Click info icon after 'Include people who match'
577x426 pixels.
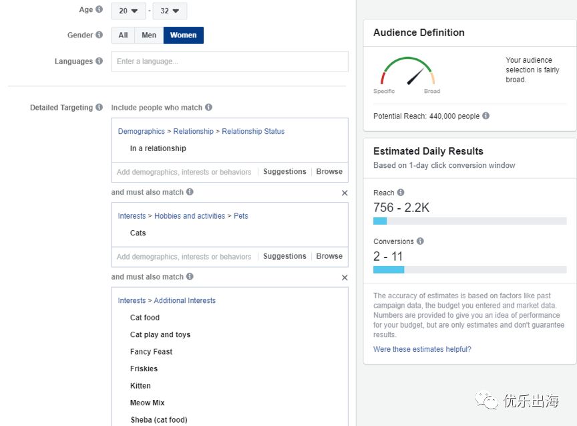click(x=208, y=108)
